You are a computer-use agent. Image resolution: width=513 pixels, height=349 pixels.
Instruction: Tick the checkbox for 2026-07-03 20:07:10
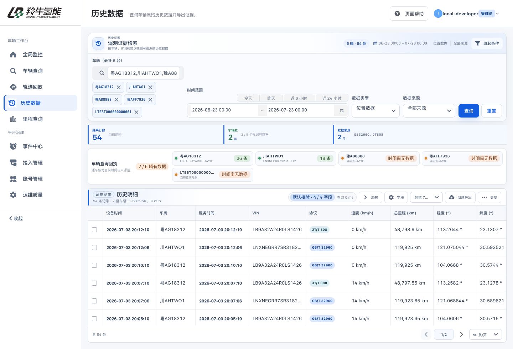click(x=94, y=283)
